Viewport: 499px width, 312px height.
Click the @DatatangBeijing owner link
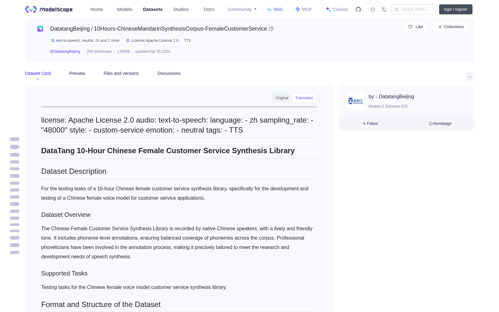coord(65,51)
